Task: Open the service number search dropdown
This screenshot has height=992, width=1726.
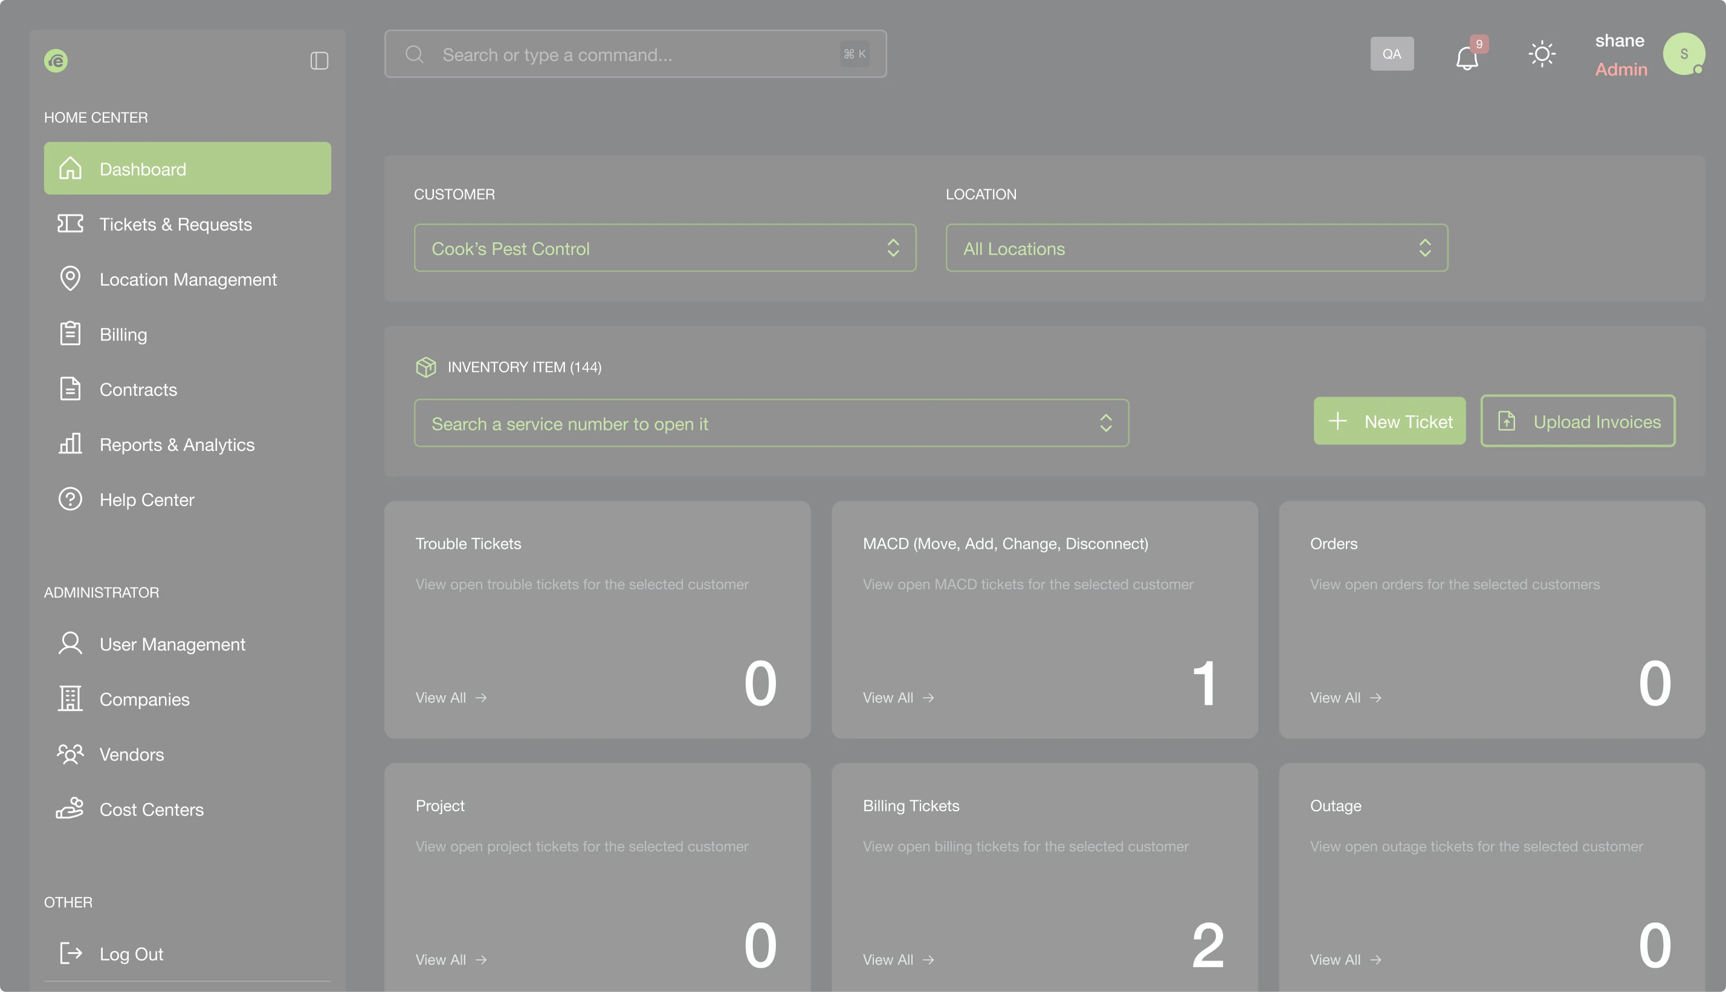Action: click(x=771, y=423)
